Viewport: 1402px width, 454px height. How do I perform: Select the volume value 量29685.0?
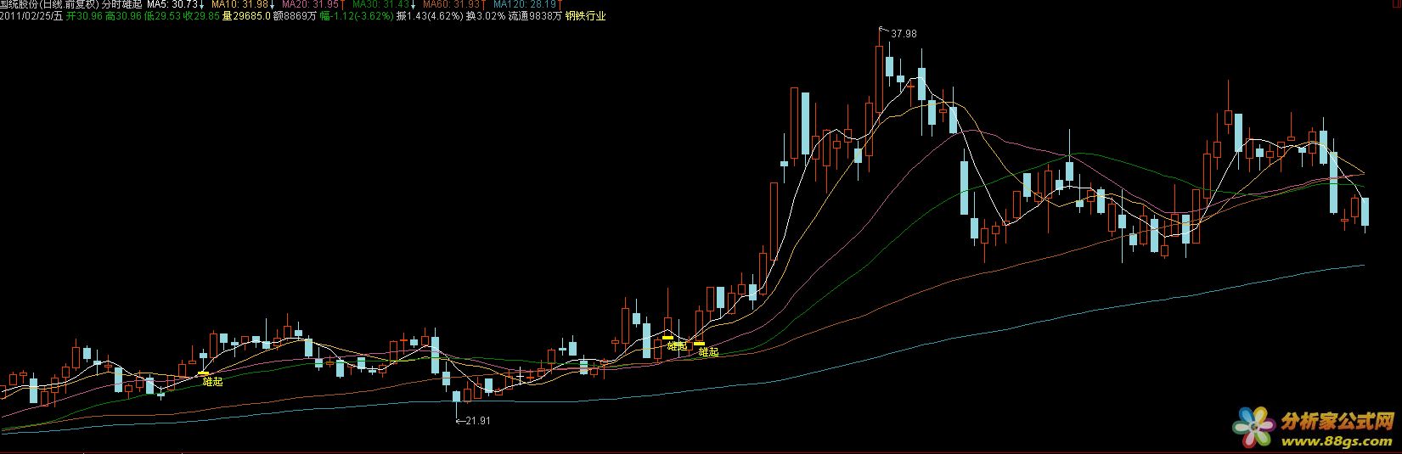point(246,16)
